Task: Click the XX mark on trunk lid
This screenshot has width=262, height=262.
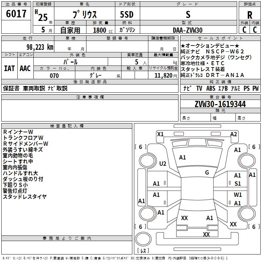Action: point(184,218)
